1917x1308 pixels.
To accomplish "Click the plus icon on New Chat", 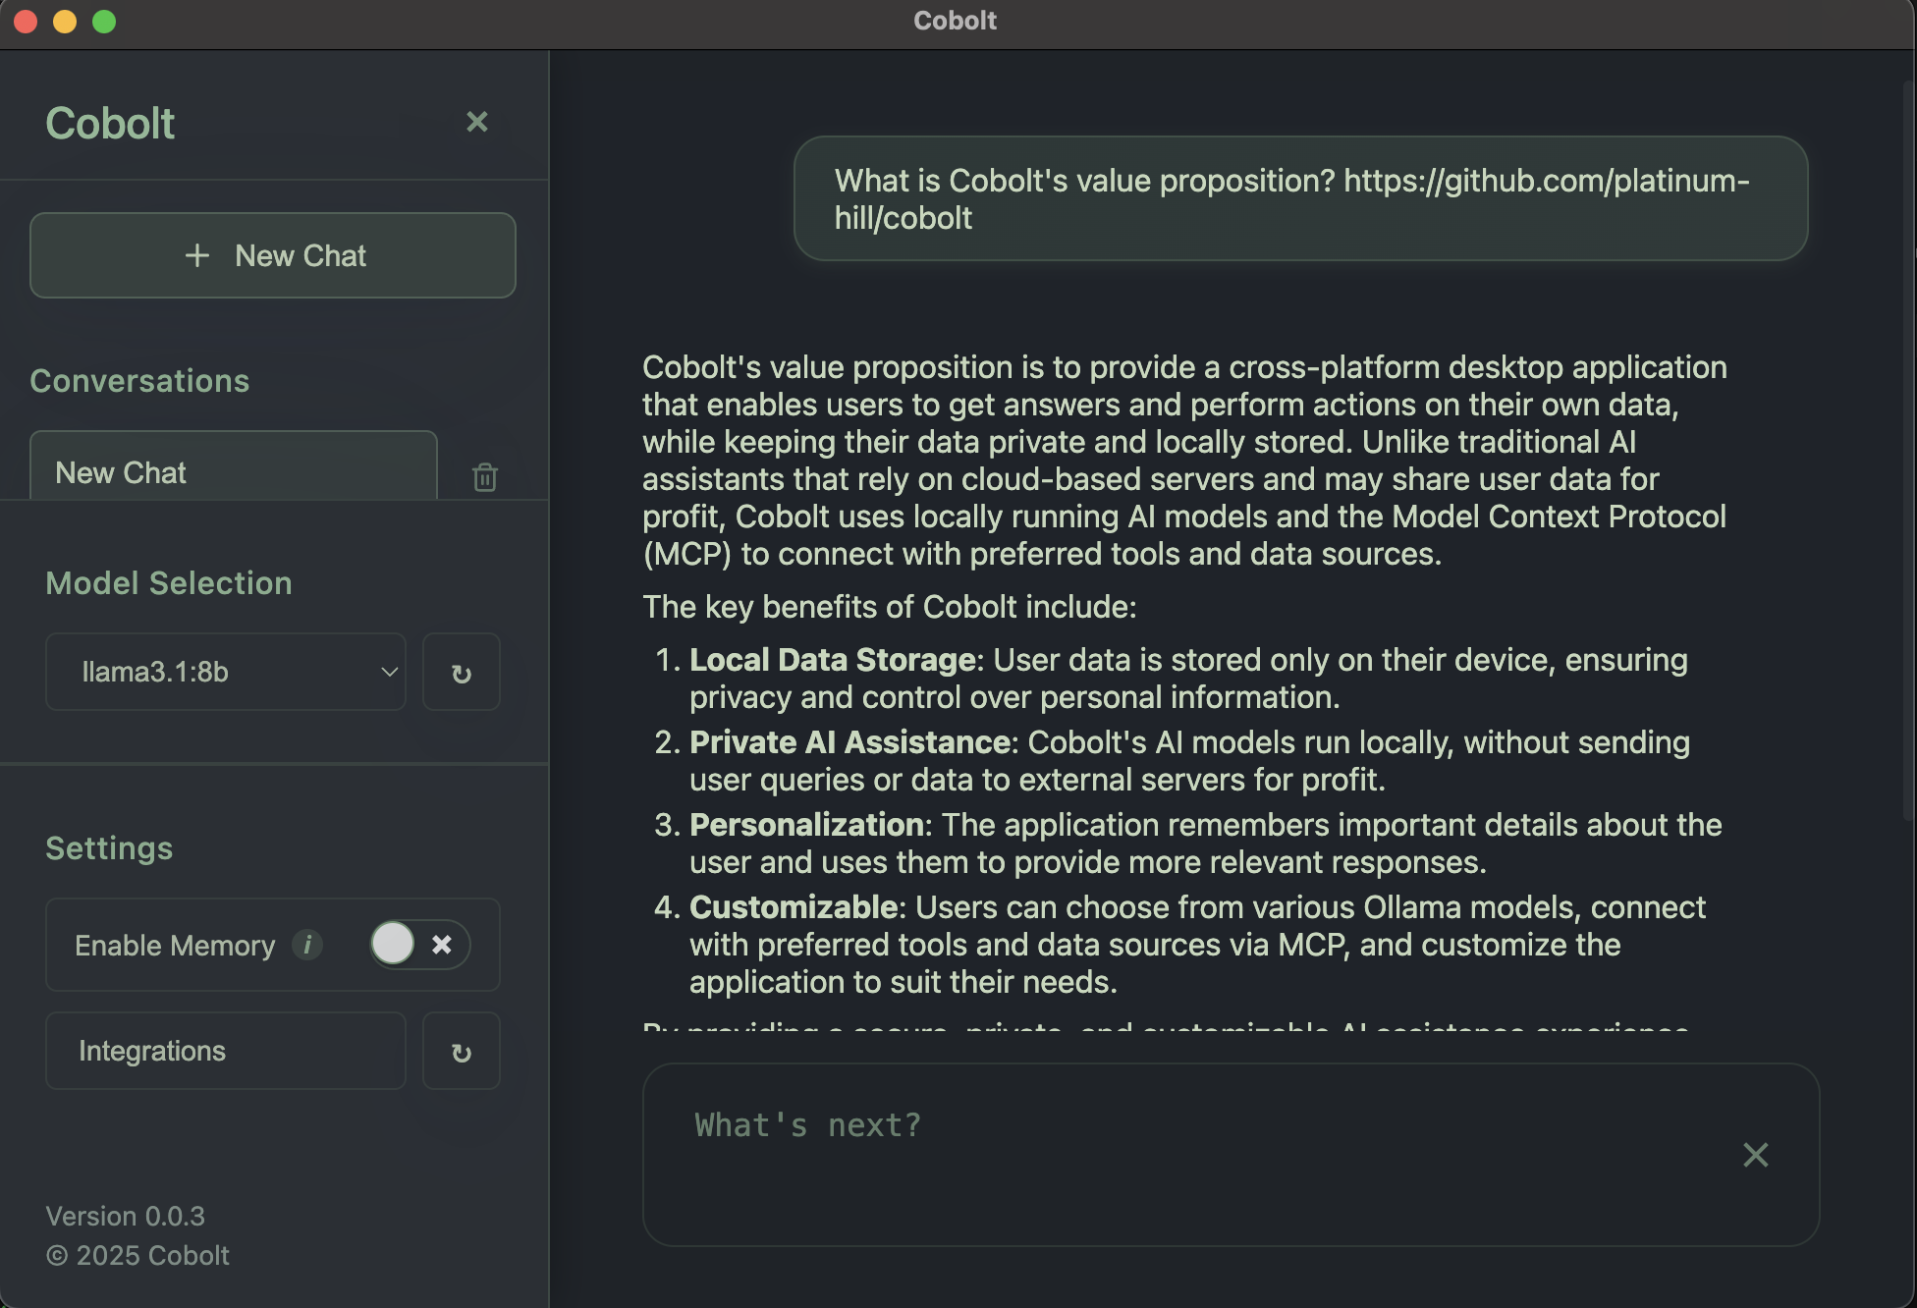I will tap(197, 256).
